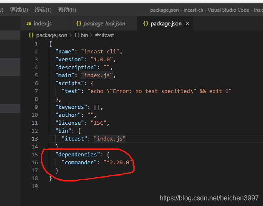263x206 pixels.
Task: Click the braces icon on package-lock.json tab
Action: pyautogui.click(x=79, y=23)
